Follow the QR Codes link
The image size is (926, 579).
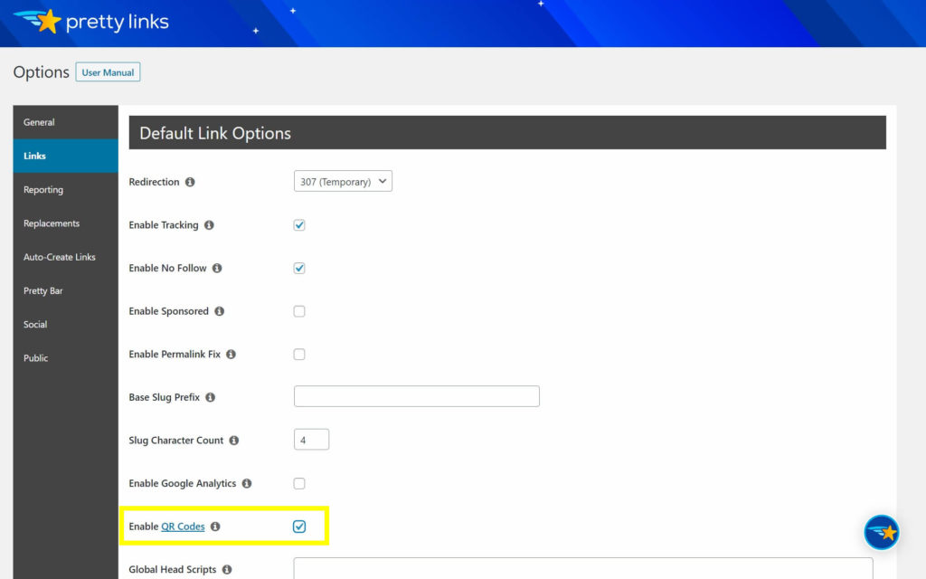pos(184,526)
